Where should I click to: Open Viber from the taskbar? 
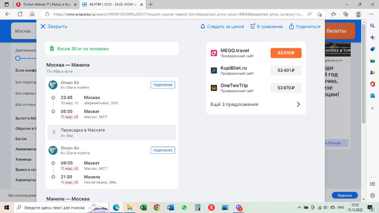point(238,207)
